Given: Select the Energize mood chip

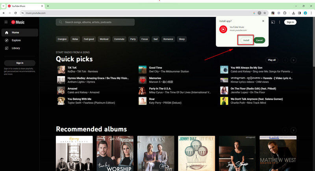Looking at the screenshot, I should pos(62,39).
